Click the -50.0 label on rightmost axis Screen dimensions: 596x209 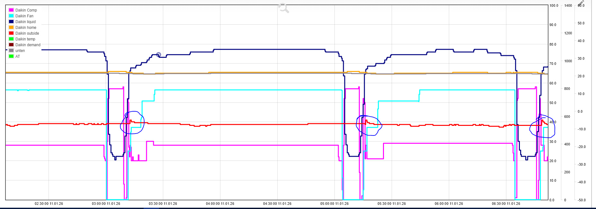click(x=582, y=200)
